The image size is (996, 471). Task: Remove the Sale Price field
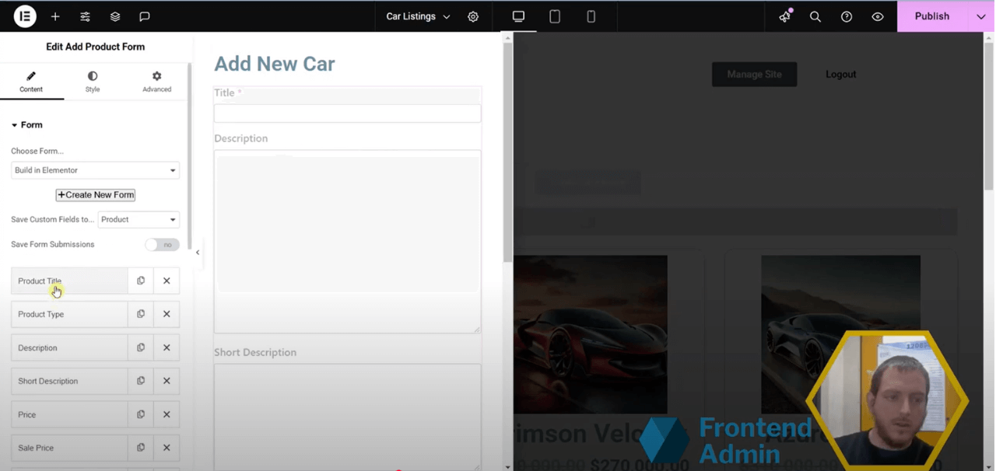click(x=167, y=448)
